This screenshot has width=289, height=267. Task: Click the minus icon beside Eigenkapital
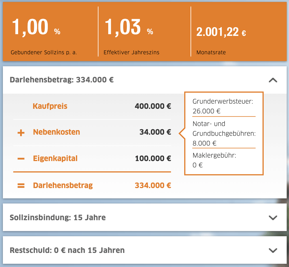point(21,159)
